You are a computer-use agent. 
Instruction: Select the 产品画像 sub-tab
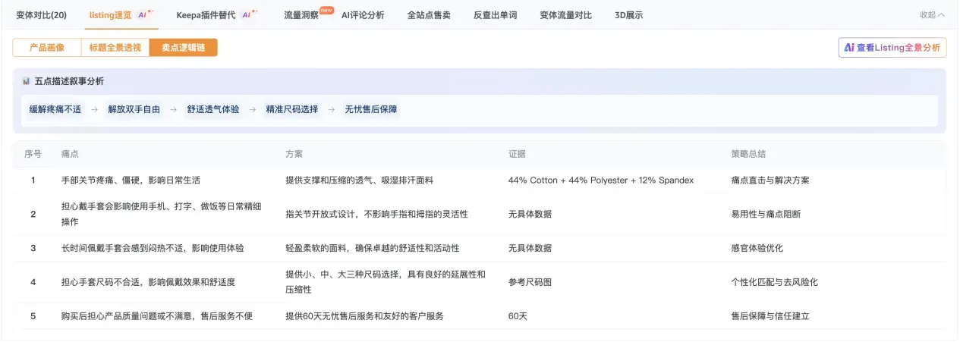(47, 48)
